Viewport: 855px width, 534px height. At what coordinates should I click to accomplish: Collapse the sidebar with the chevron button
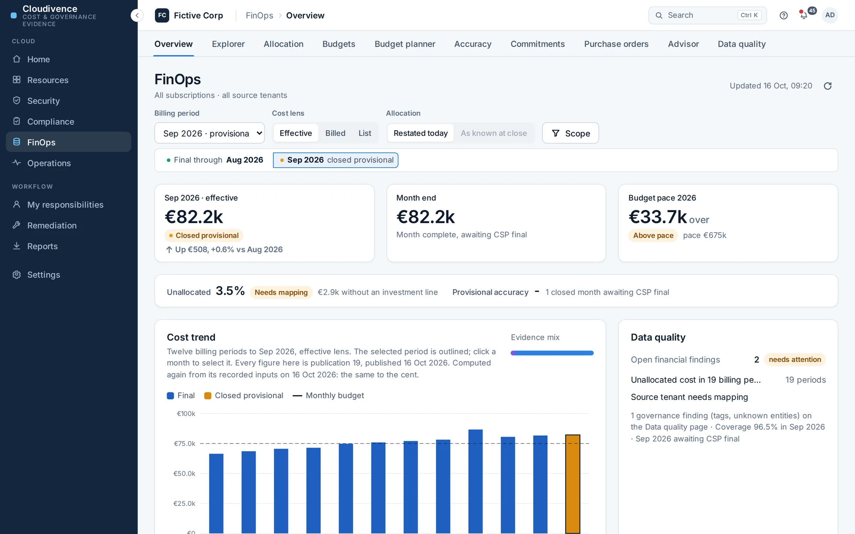(137, 15)
